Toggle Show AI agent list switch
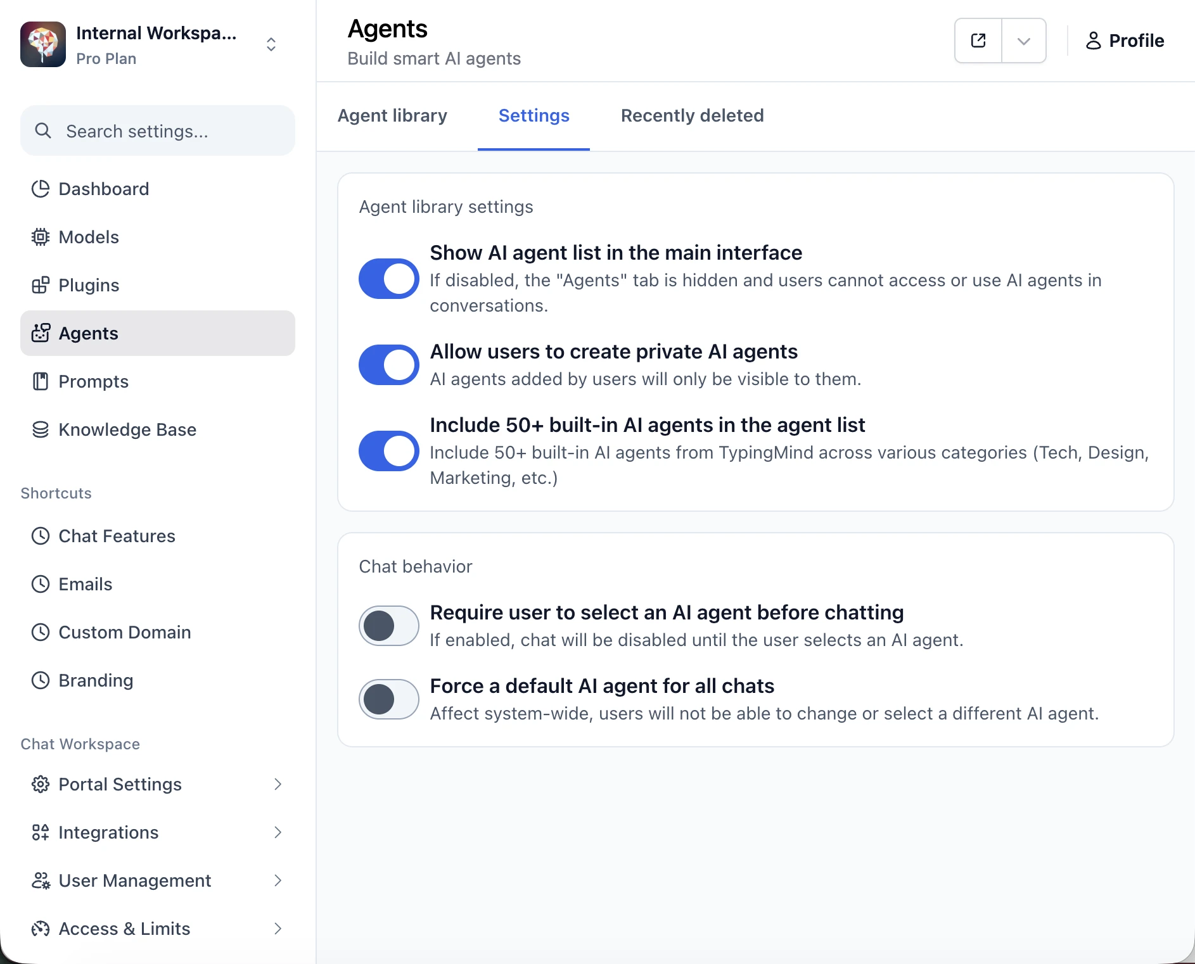This screenshot has height=964, width=1195. tap(389, 279)
